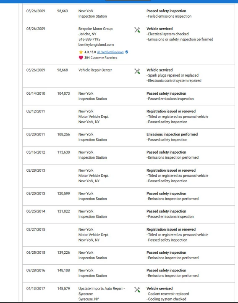Click mileage value 104,073
Image resolution: width=238 pixels, height=303 pixels.
click(x=63, y=93)
